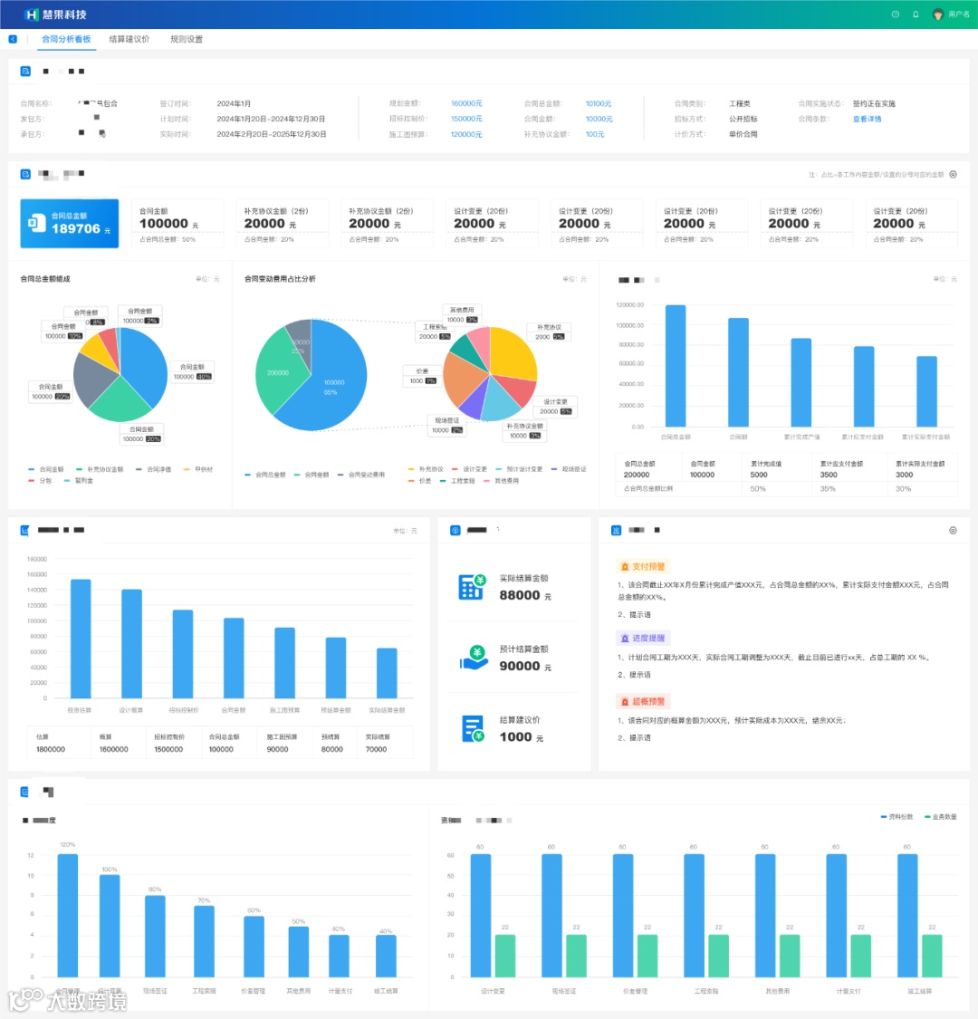Click the yellow 补充协议 pie slice
The height and width of the screenshot is (1019, 978).
pos(512,353)
